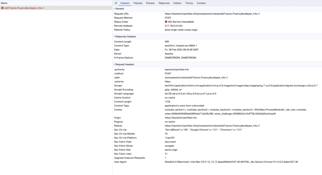The image size is (322, 175).
Task: Close the request details panel
Action: (116, 3)
